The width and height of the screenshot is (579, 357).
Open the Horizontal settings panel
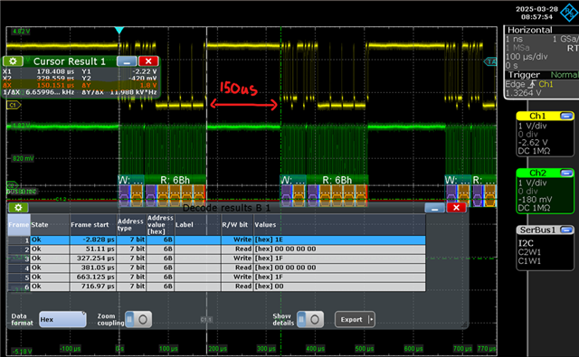tap(541, 48)
